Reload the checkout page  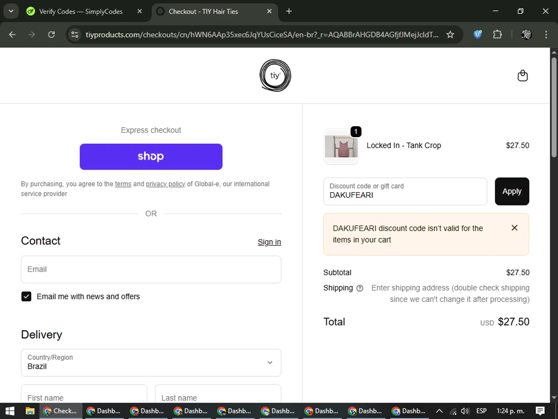[51, 35]
